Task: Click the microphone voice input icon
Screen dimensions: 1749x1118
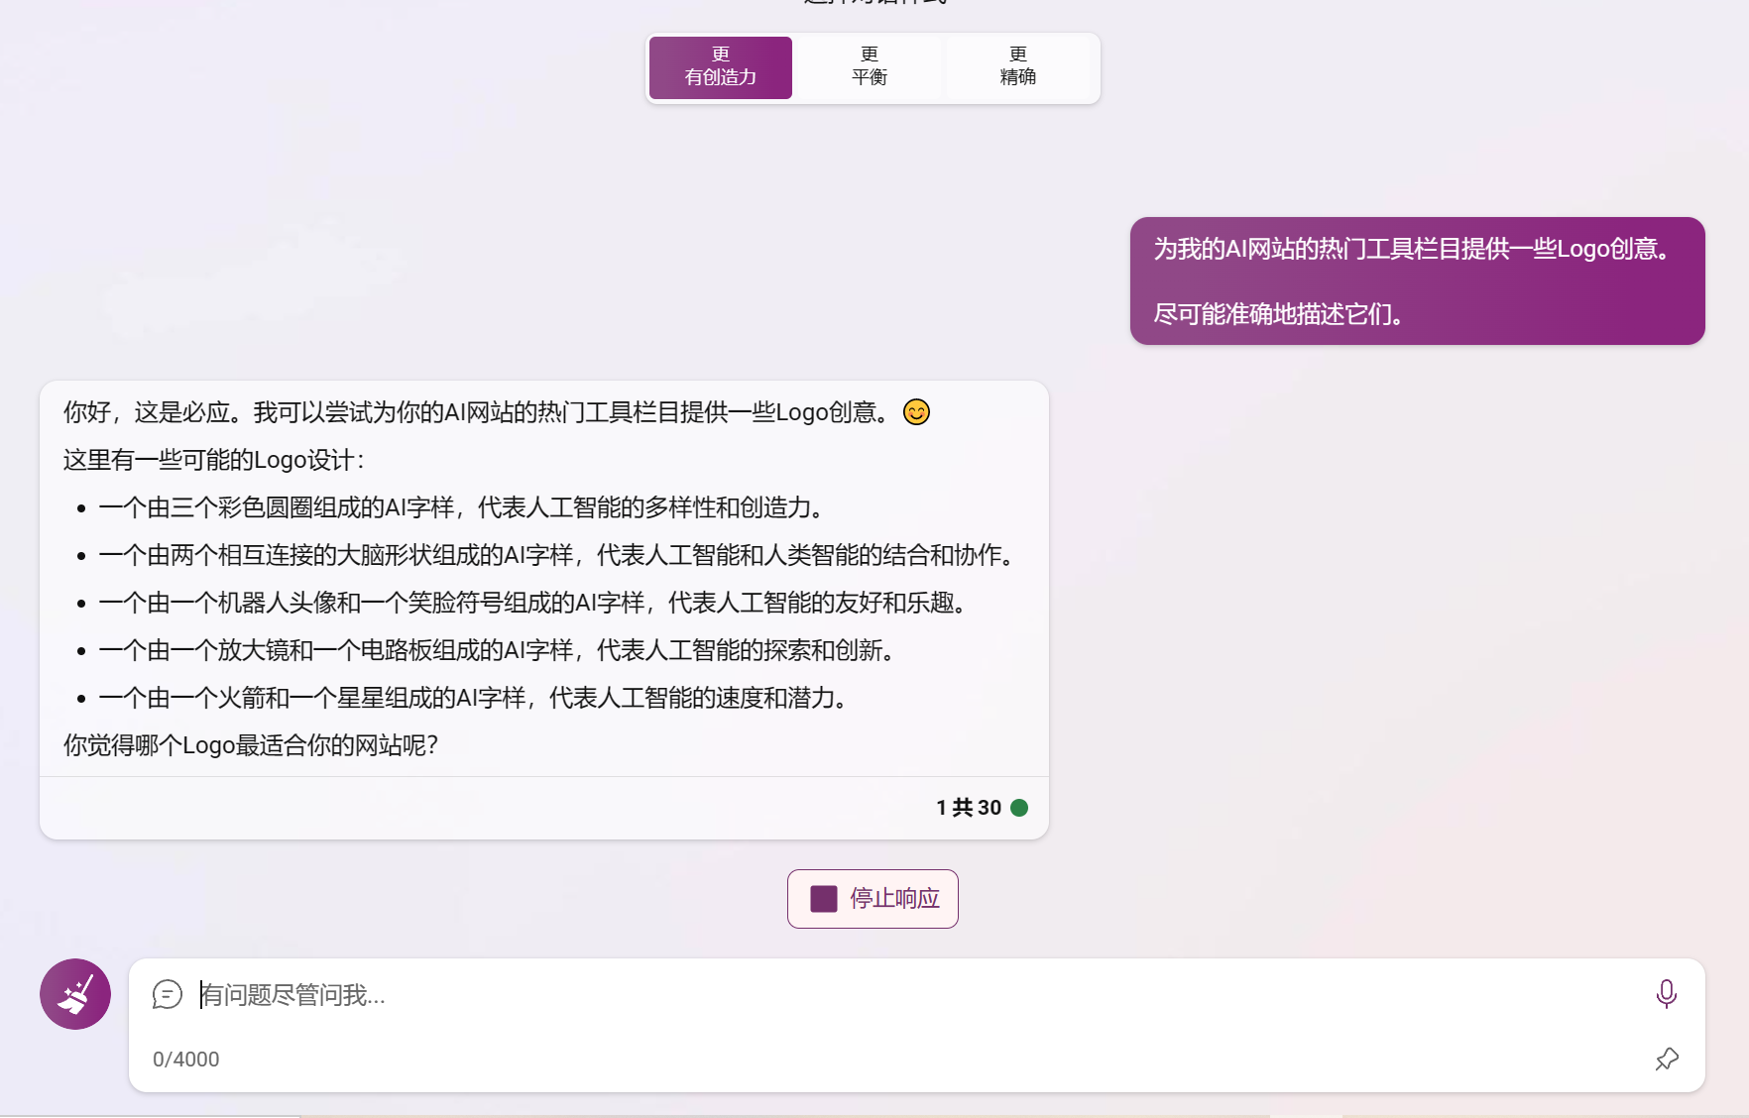Action: coord(1667,994)
